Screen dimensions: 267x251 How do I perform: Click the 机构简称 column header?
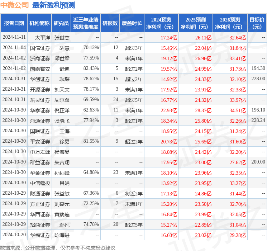coord(39,23)
